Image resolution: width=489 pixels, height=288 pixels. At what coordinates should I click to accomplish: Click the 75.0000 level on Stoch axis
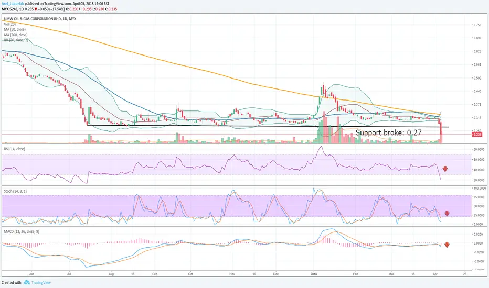[479, 197]
